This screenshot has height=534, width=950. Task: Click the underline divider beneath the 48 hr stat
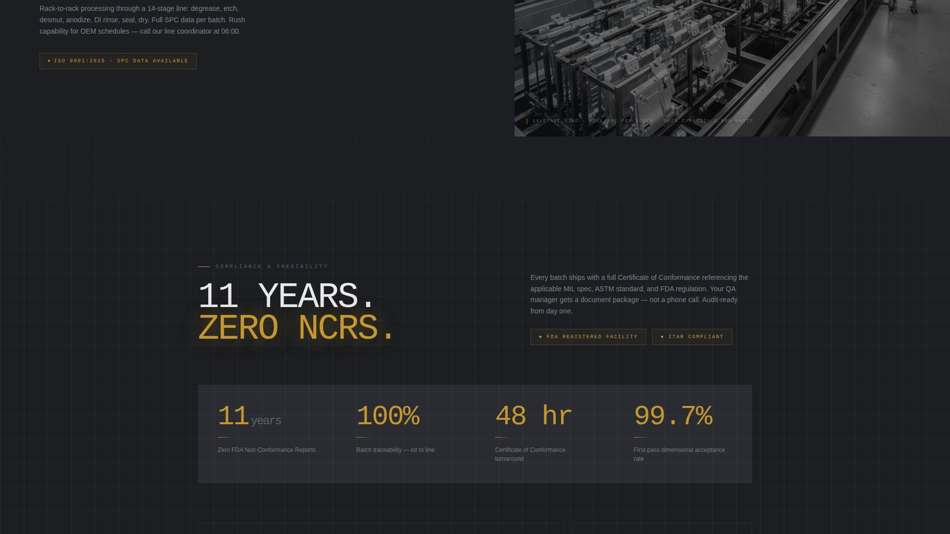[501, 437]
